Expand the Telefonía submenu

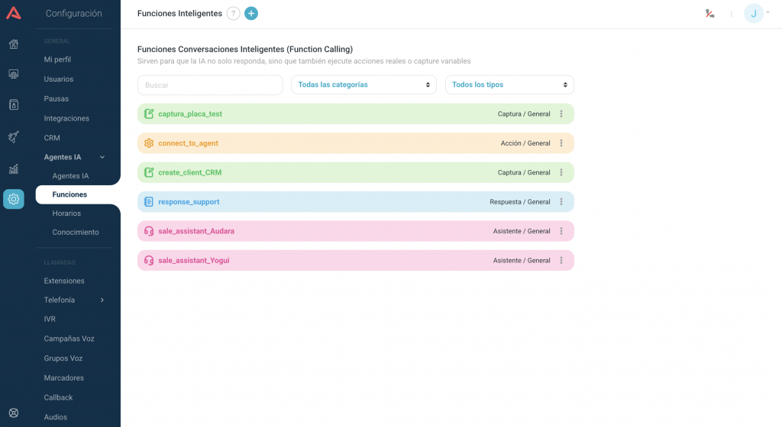pyautogui.click(x=102, y=300)
